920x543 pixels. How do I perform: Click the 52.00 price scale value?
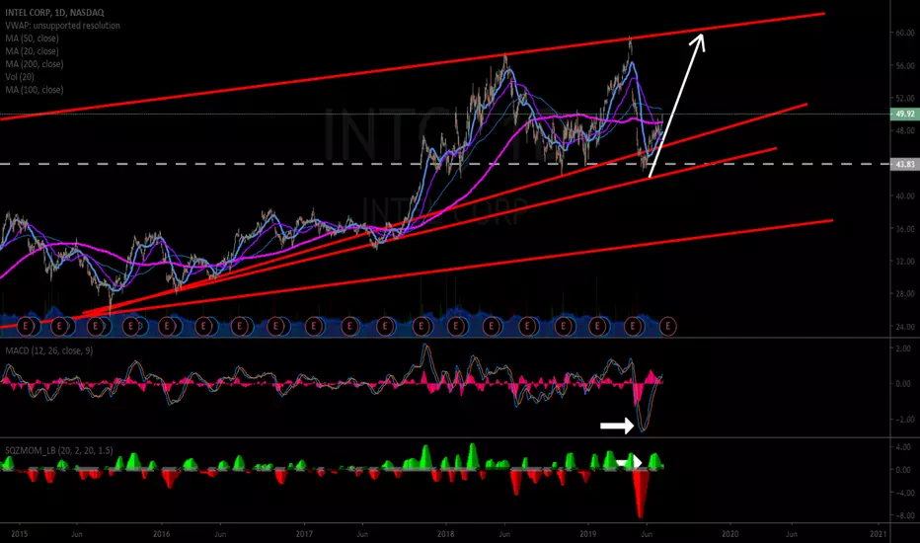[x=905, y=98]
